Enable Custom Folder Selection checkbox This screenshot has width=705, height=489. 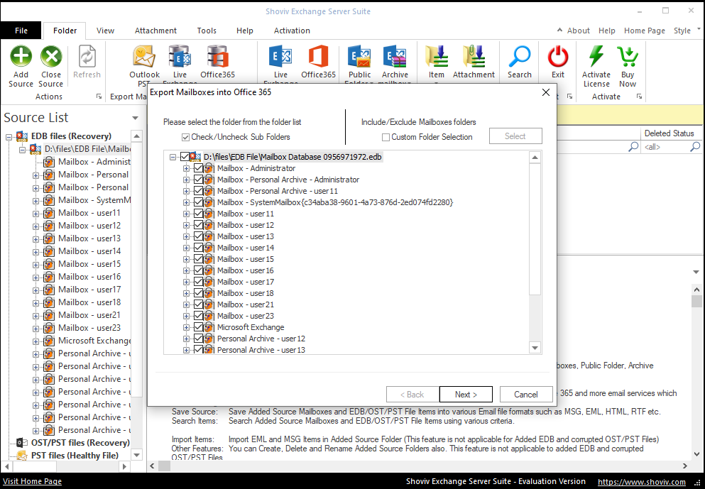click(386, 137)
